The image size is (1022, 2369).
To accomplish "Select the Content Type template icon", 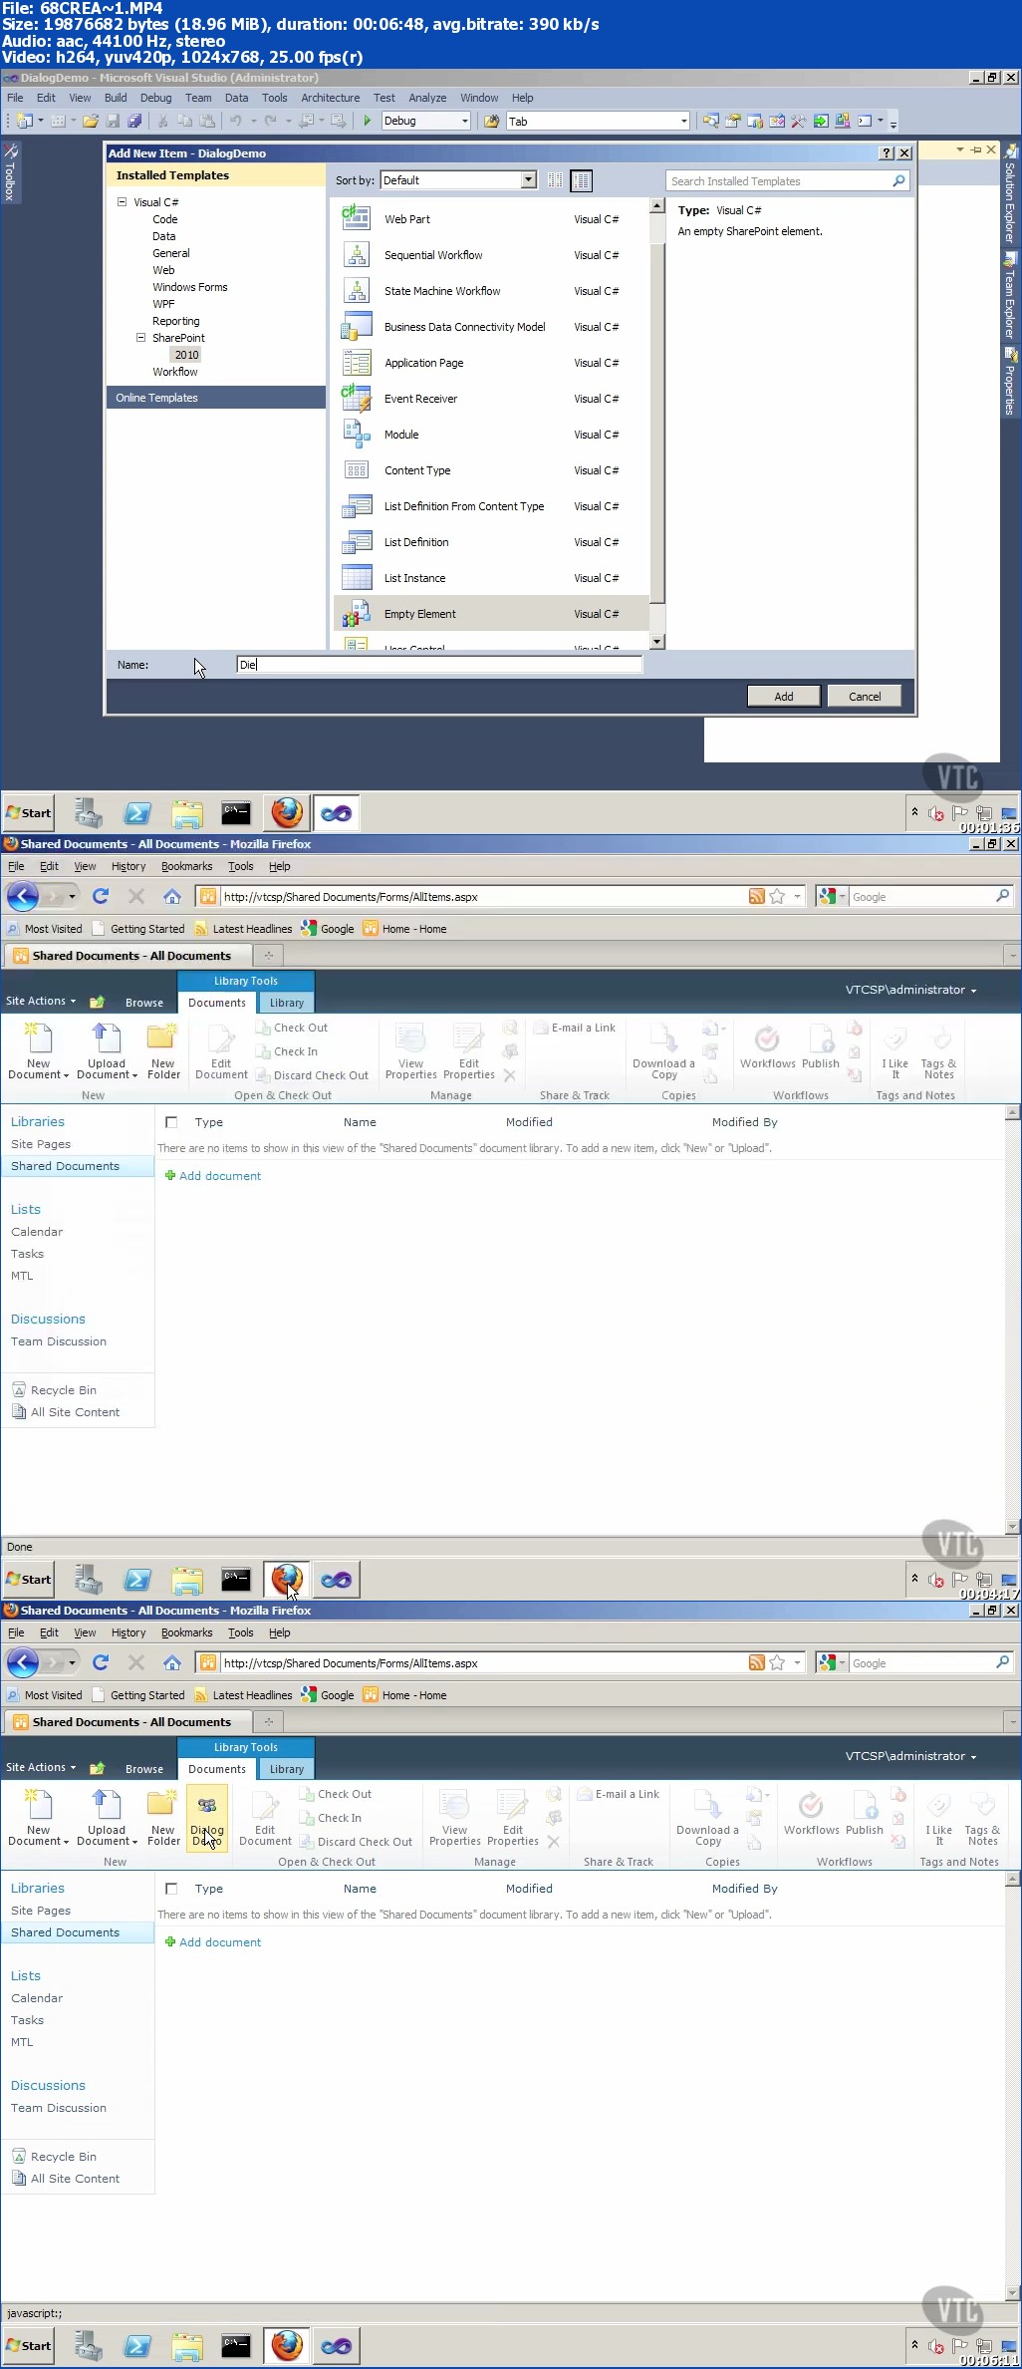I will point(357,470).
